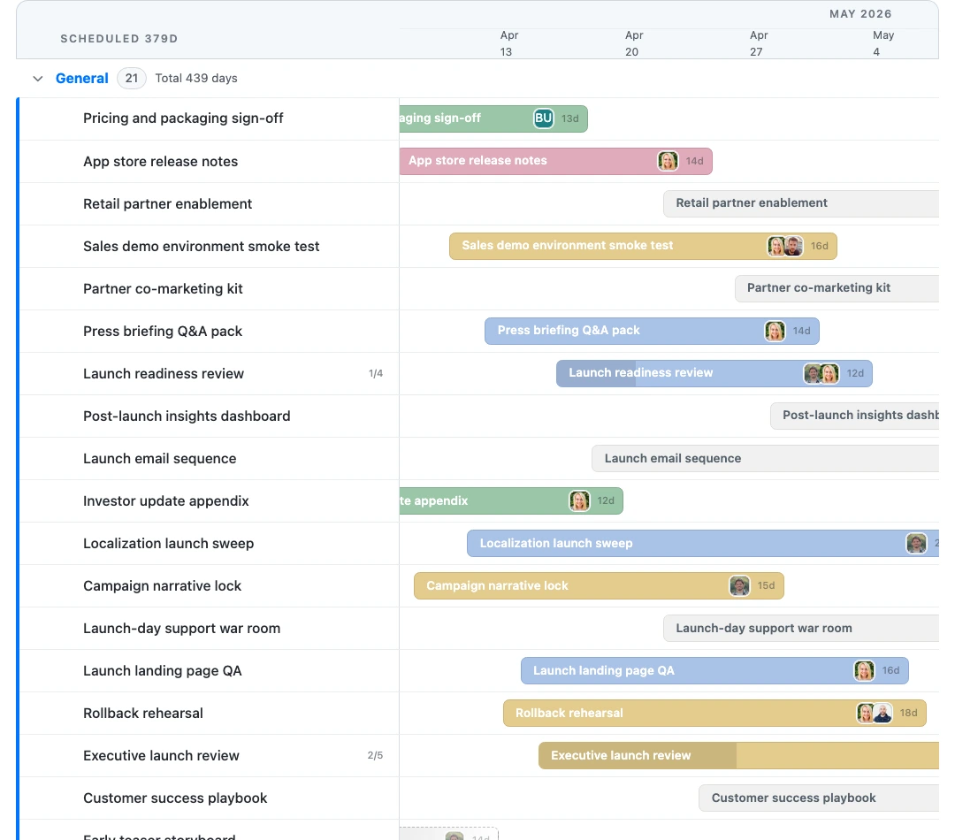Image resolution: width=955 pixels, height=840 pixels.
Task: Click the Apr 13 date header
Action: pyautogui.click(x=508, y=43)
